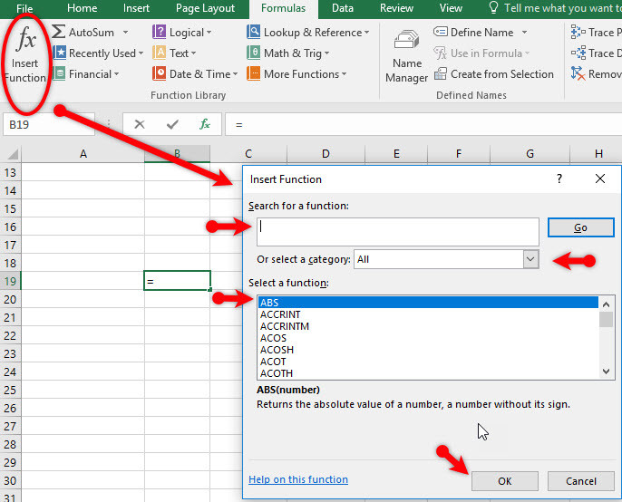
Task: Click cell B19 containing equals sign
Action: pos(177,281)
